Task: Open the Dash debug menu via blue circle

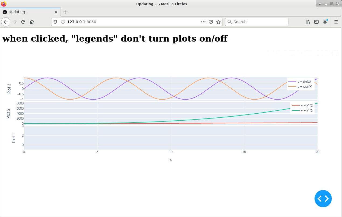Action: click(x=323, y=199)
